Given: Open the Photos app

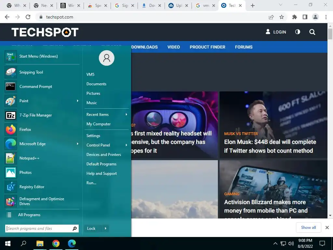Looking at the screenshot, I should tap(42, 173).
